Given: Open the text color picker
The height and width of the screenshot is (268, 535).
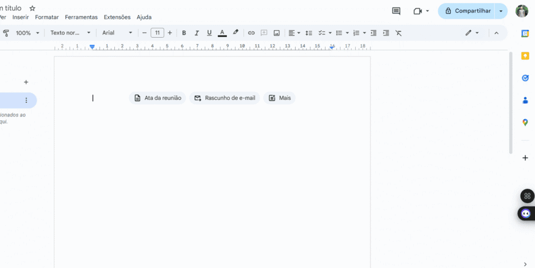Looking at the screenshot, I should (222, 33).
